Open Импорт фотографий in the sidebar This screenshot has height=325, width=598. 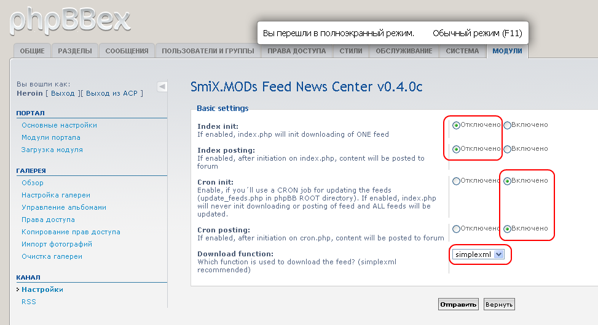[56, 244]
